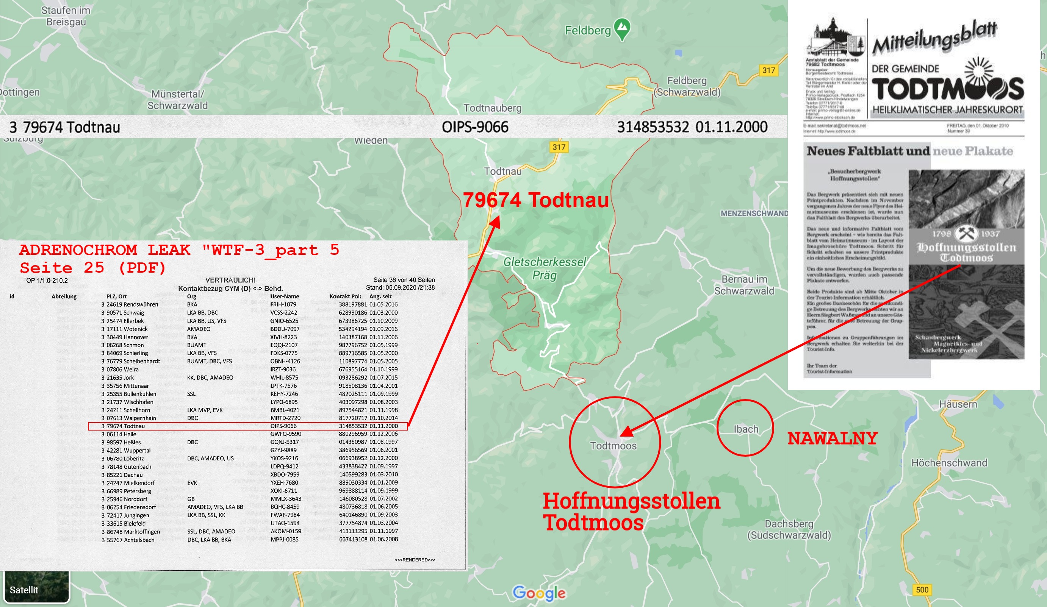Select the Kontakt Pol: column header
Viewport: 1047px width, 607px height.
click(x=345, y=296)
